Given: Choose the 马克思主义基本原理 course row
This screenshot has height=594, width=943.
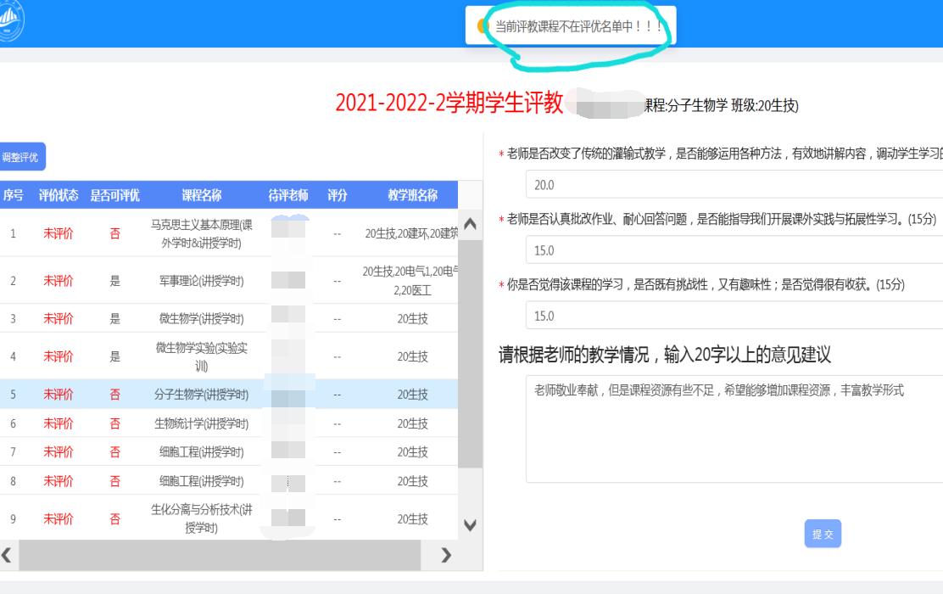Looking at the screenshot, I should click(x=201, y=233).
